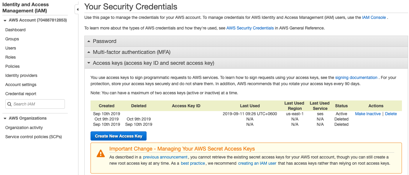Open the Credential report
409x175 pixels.
click(x=21, y=94)
